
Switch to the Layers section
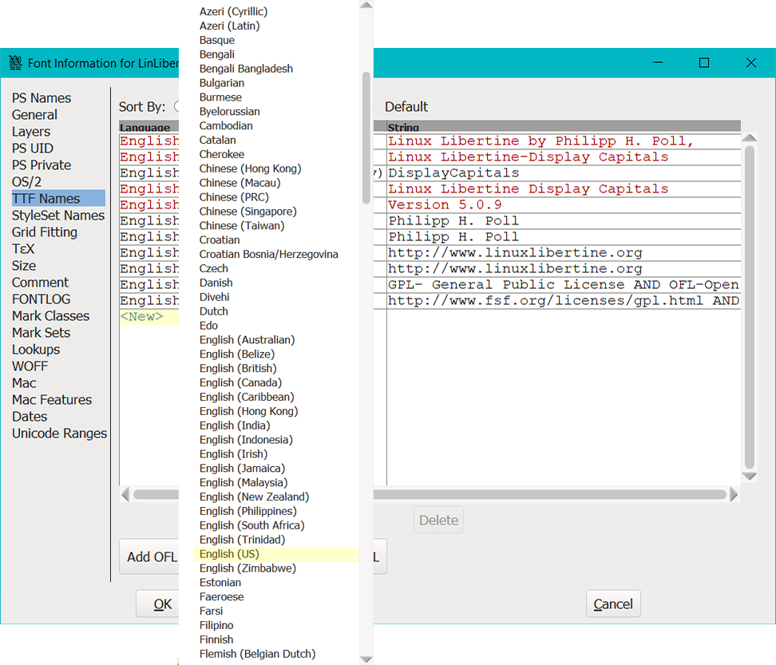click(31, 132)
